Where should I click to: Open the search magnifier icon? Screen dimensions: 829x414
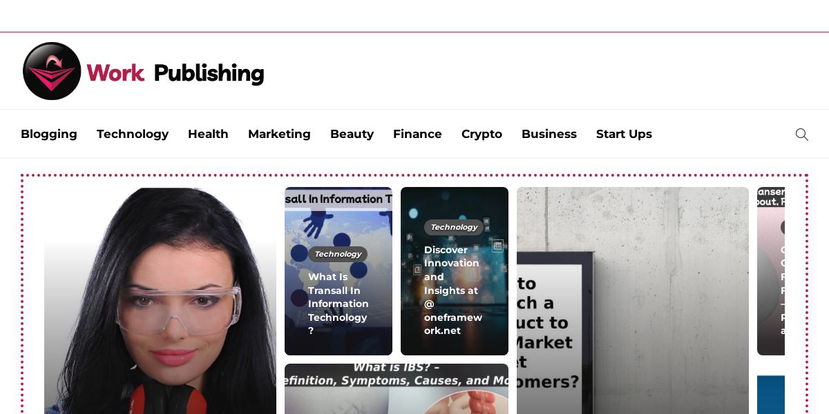coord(801,135)
